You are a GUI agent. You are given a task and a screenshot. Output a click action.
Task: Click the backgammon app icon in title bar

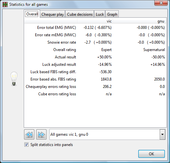[5, 4]
